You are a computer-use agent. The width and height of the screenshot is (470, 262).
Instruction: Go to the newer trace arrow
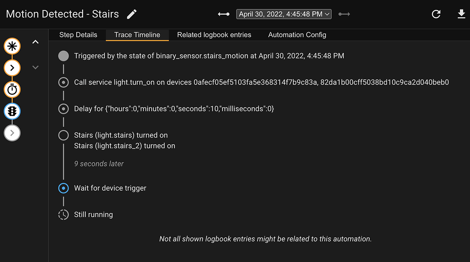coord(344,14)
